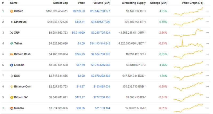Click the Monero logo icon

[11, 108]
